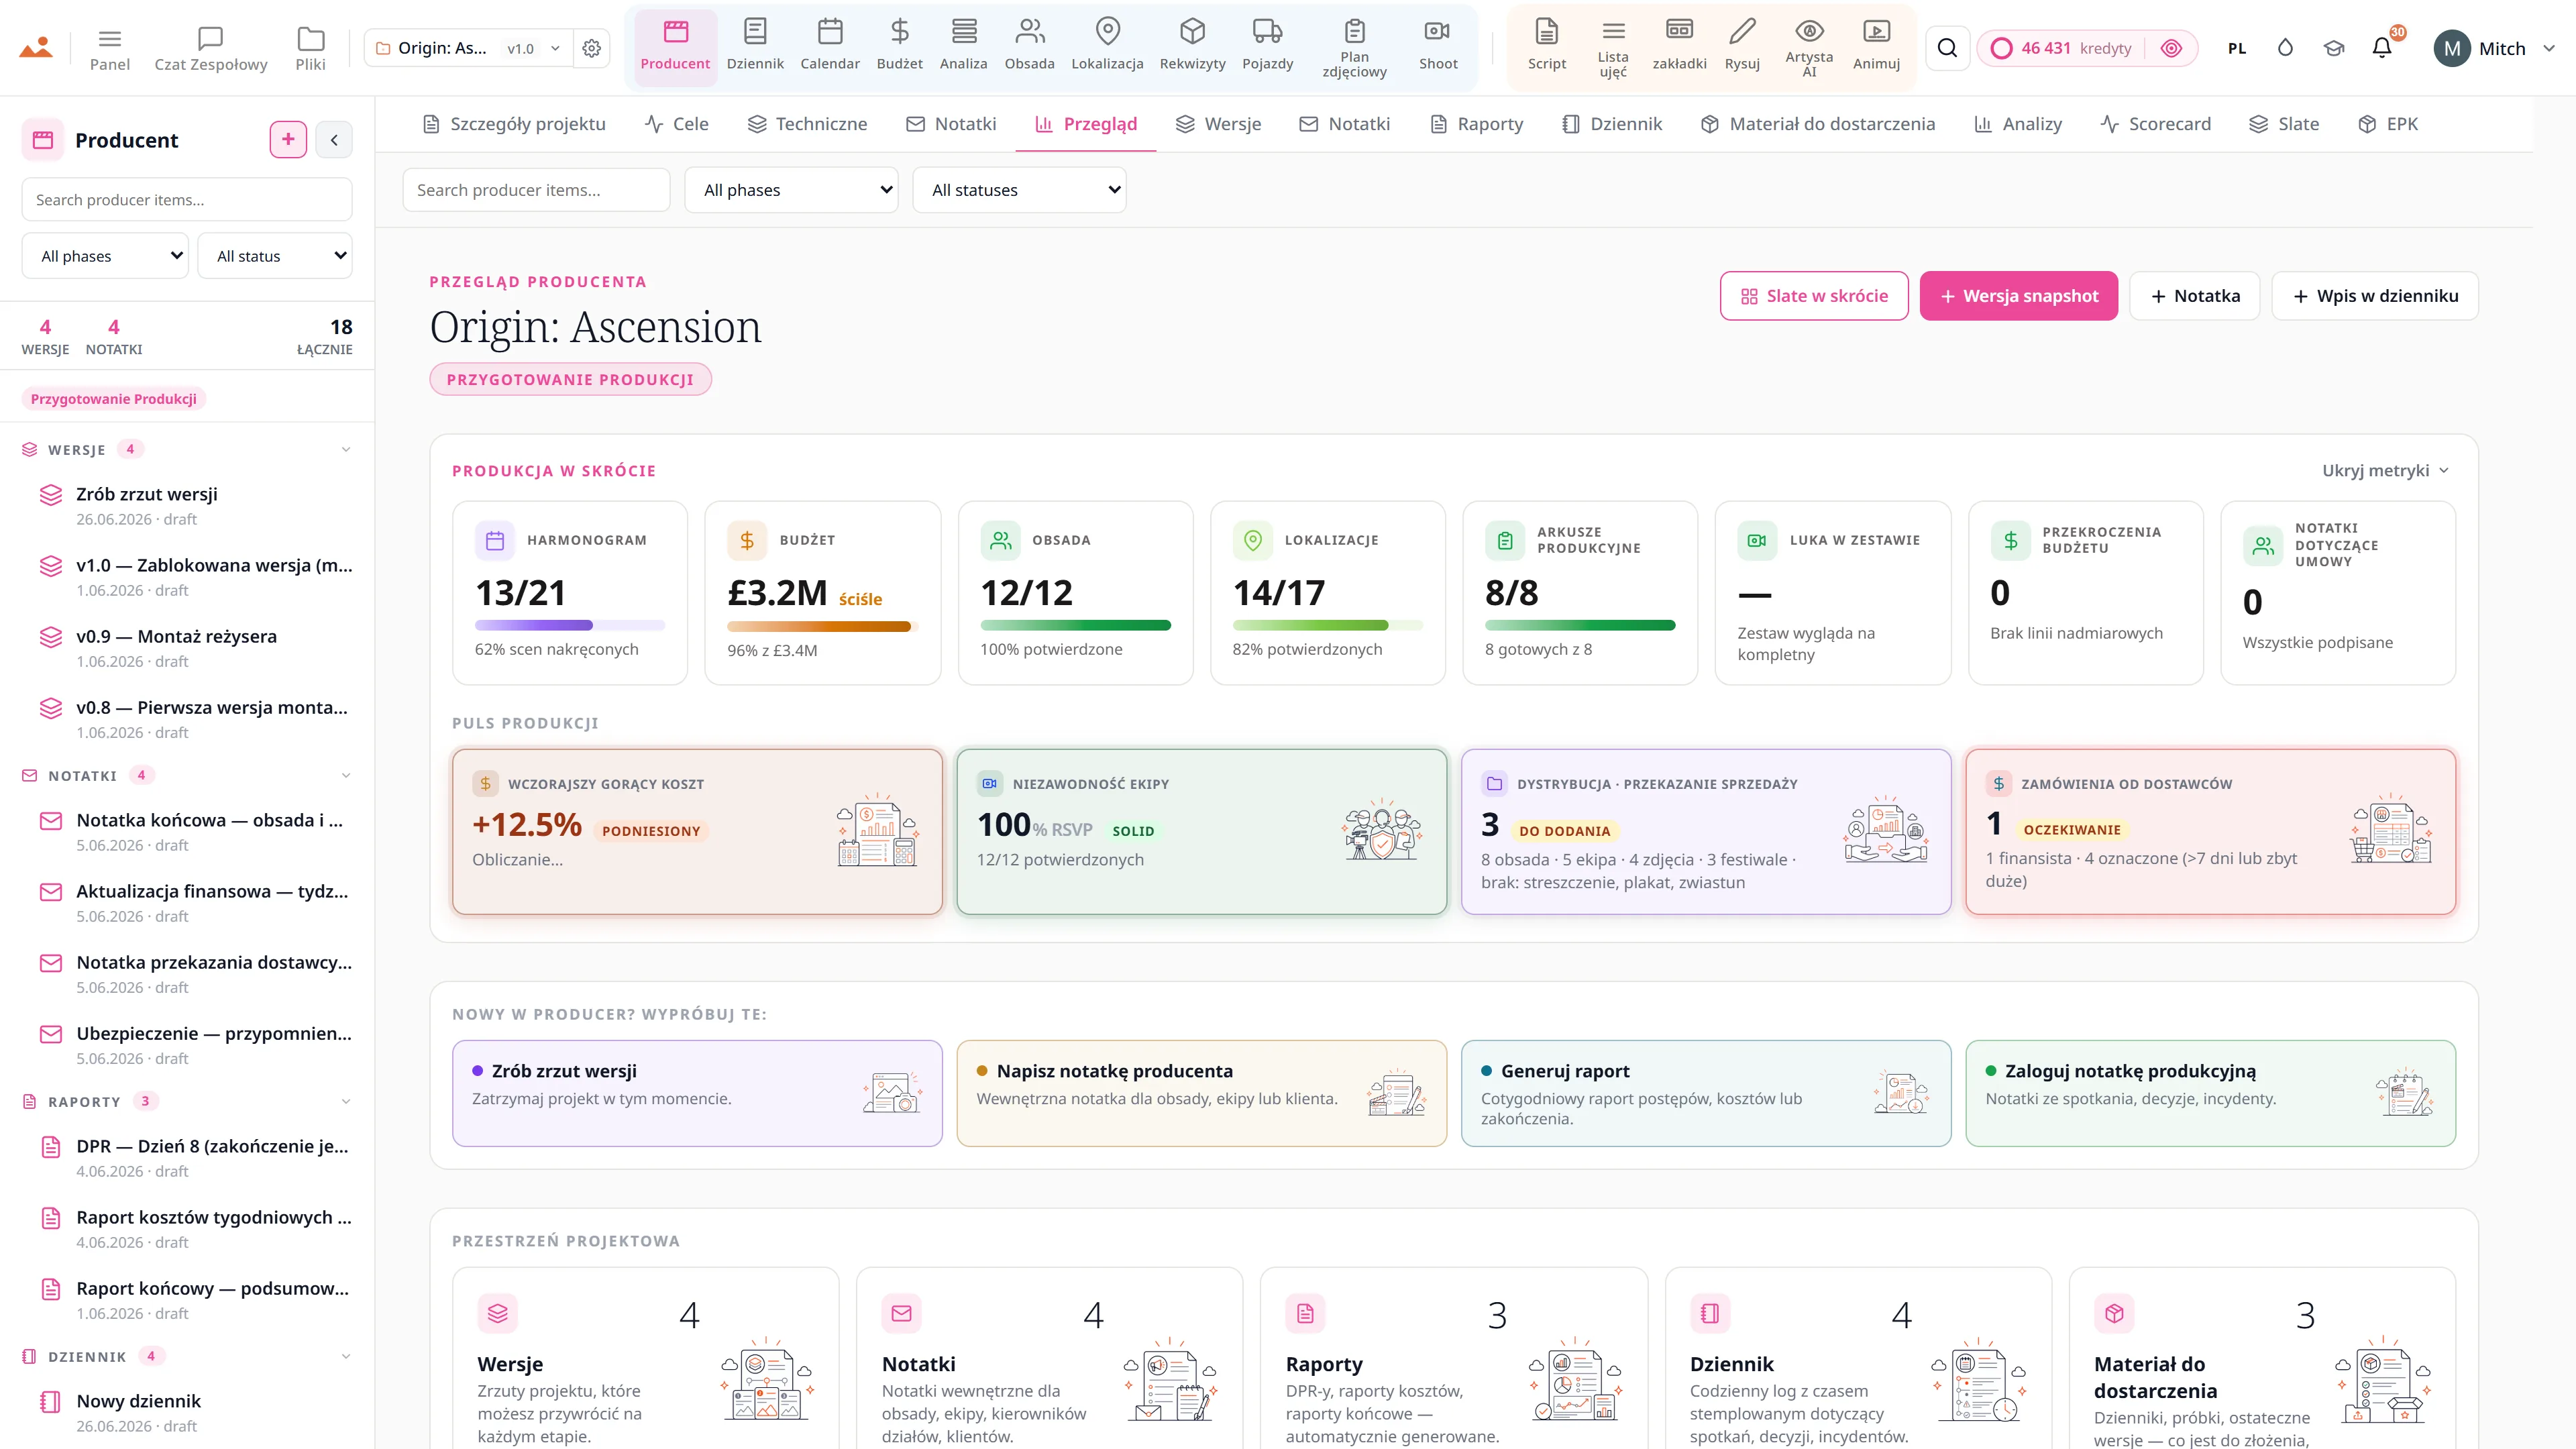Open sidebar All phases dropdown
This screenshot has width=2576, height=1449.
(106, 256)
